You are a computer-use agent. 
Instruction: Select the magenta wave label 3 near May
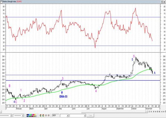point(63,79)
